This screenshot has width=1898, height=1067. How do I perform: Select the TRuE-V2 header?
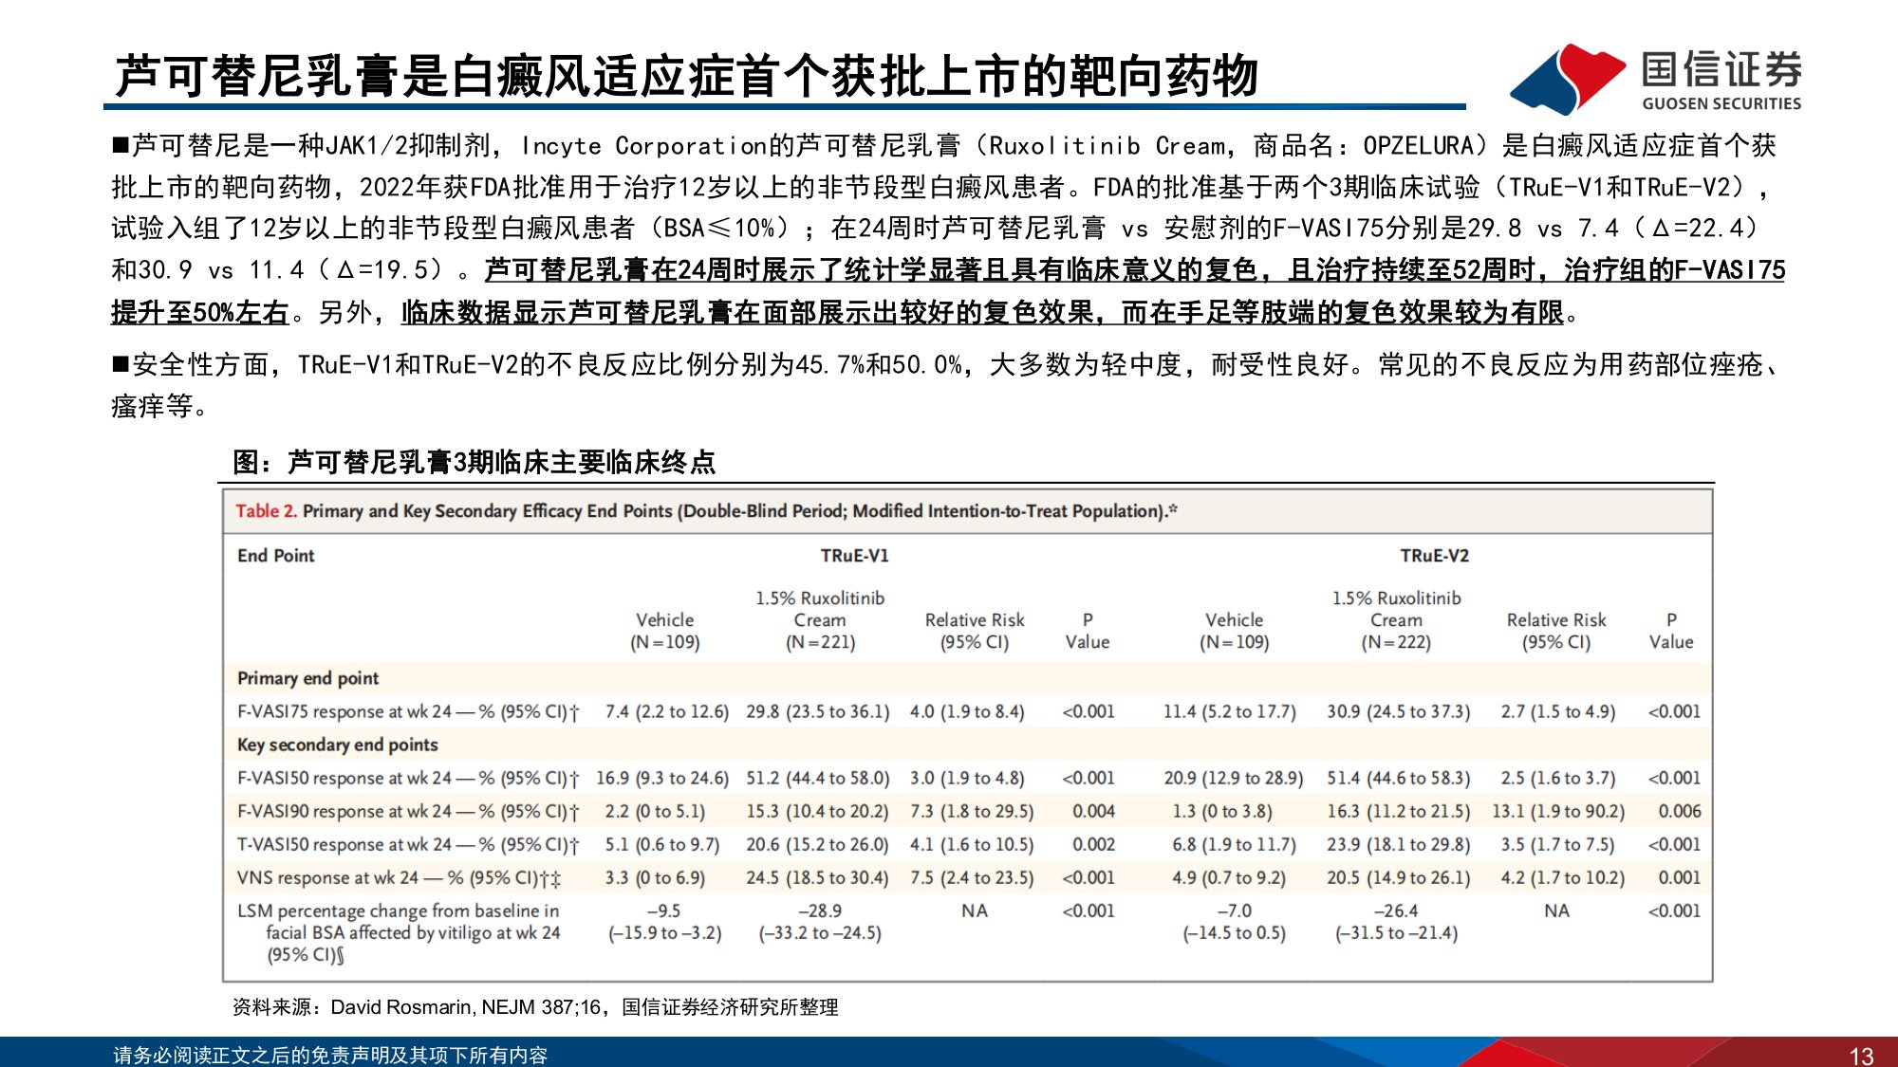tap(1434, 556)
